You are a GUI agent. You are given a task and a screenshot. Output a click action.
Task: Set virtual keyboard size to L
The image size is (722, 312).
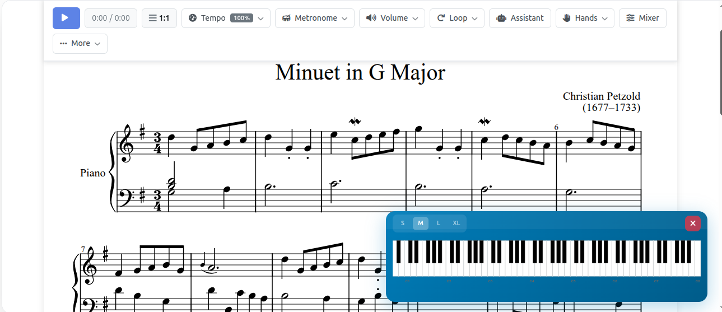pos(439,223)
